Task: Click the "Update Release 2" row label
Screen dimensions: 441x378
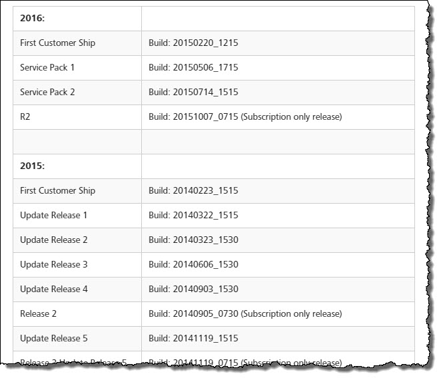Action: pos(53,240)
